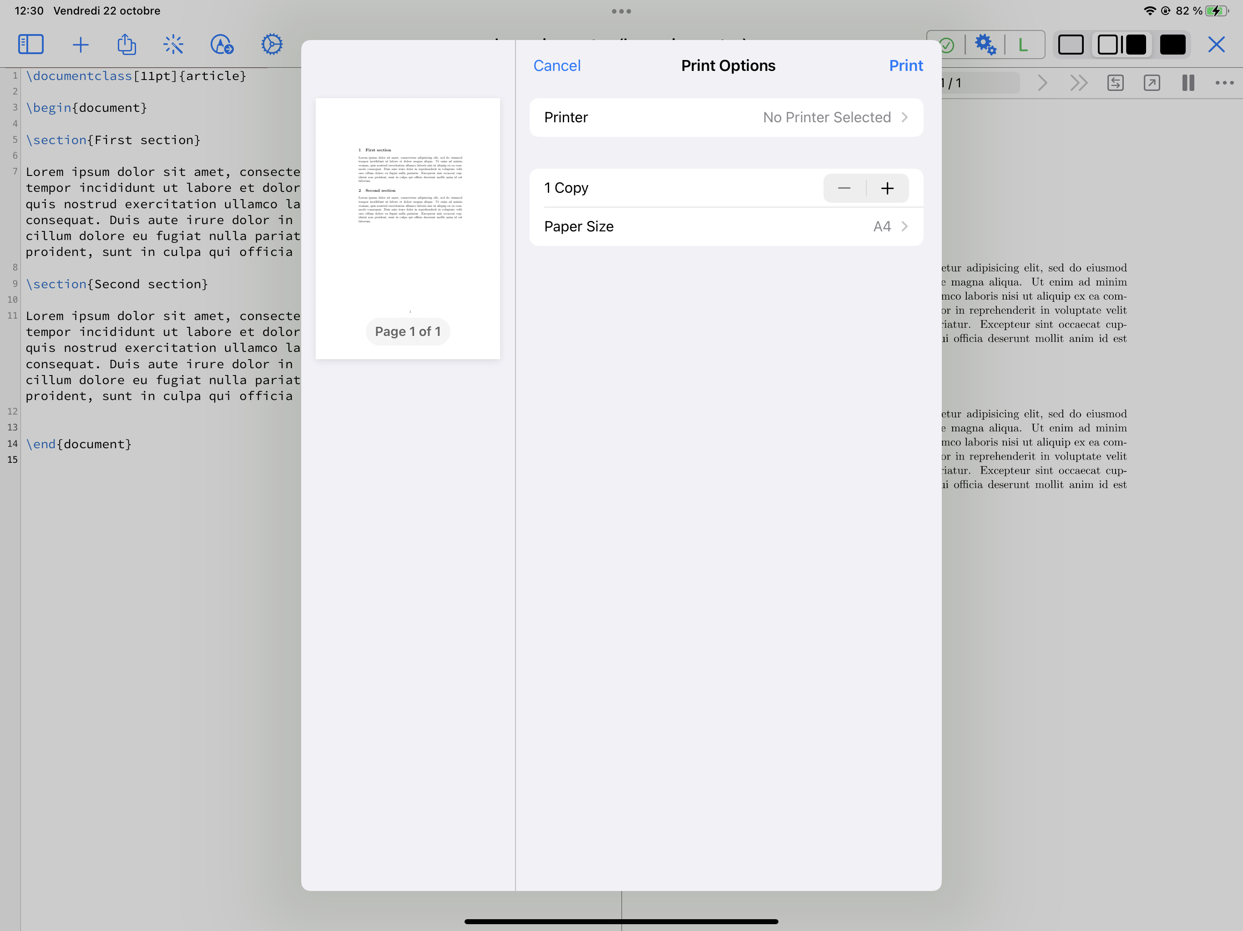This screenshot has height=931, width=1243.
Task: Decrease copies with minus button
Action: 844,188
